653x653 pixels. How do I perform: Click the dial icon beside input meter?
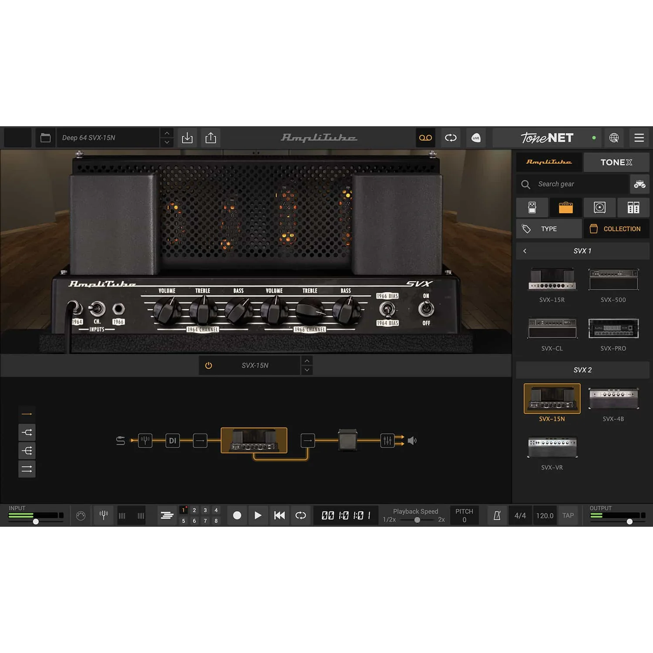coord(81,516)
